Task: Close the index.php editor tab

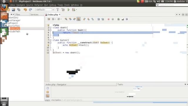Action: [60, 14]
